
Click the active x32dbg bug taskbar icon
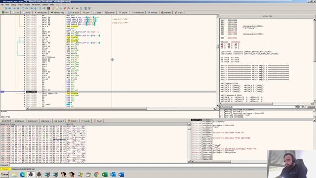31,175
